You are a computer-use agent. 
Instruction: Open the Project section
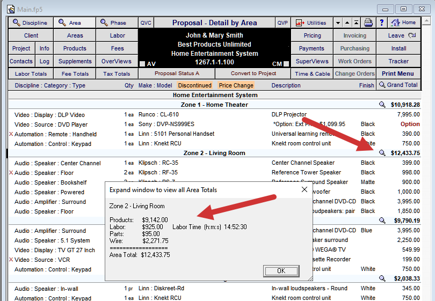pyautogui.click(x=21, y=48)
